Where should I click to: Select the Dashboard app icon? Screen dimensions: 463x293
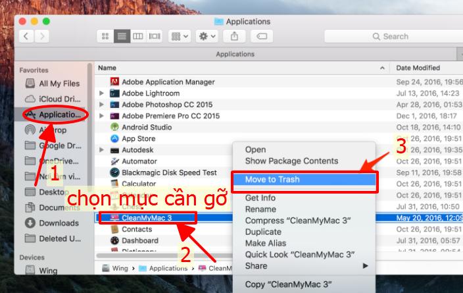[x=114, y=240]
